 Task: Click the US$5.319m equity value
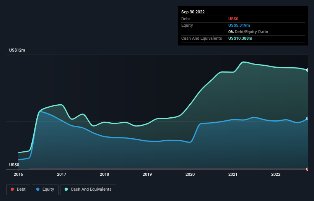(x=239, y=25)
